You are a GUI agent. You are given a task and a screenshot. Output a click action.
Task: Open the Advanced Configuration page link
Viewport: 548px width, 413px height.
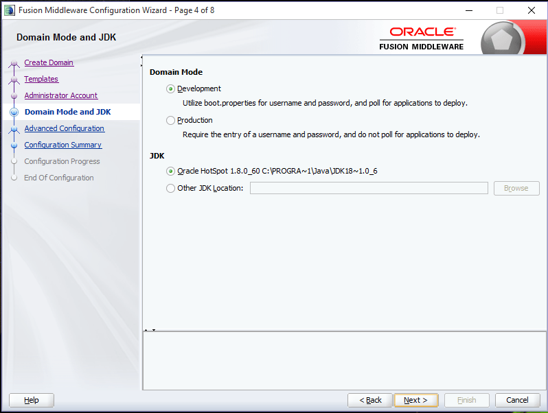click(x=65, y=128)
